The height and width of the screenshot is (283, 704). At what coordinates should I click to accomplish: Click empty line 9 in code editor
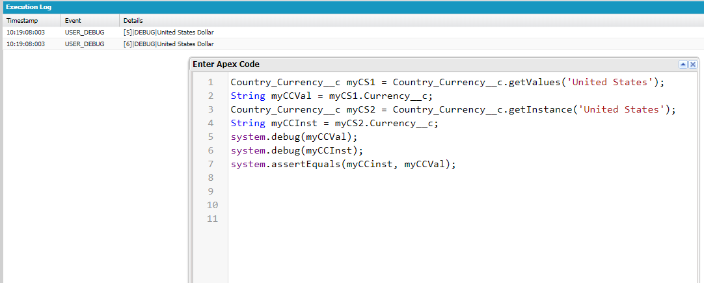coord(390,192)
